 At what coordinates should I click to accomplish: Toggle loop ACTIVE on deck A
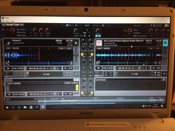pyautogui.click(x=76, y=68)
